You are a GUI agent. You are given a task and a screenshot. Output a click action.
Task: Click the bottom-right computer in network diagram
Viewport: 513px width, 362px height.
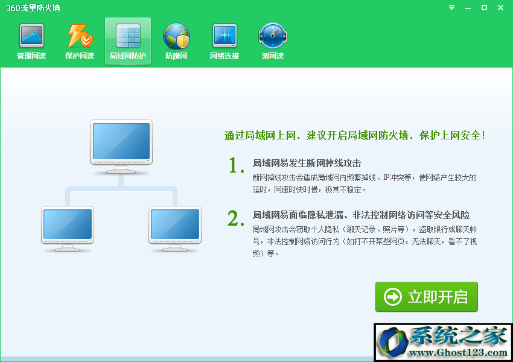point(175,229)
